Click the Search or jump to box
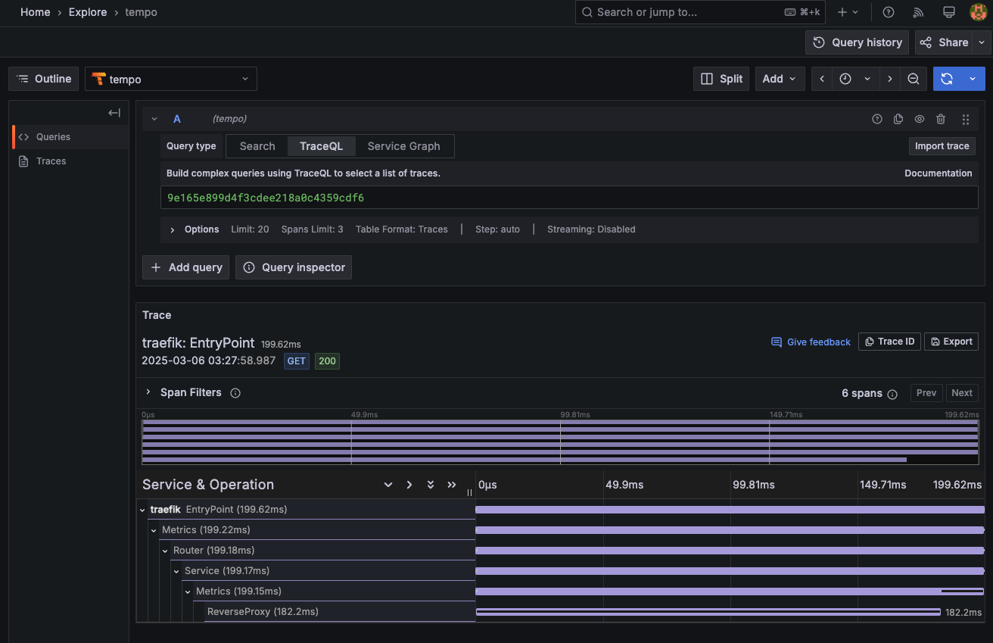 [x=701, y=12]
